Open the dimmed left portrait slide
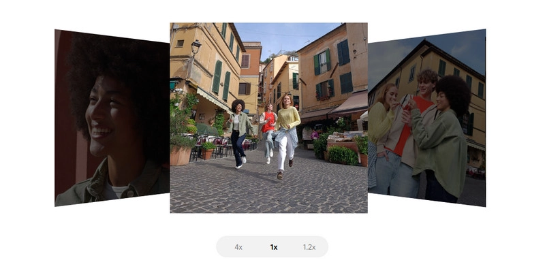The height and width of the screenshot is (260, 545). pos(112,118)
